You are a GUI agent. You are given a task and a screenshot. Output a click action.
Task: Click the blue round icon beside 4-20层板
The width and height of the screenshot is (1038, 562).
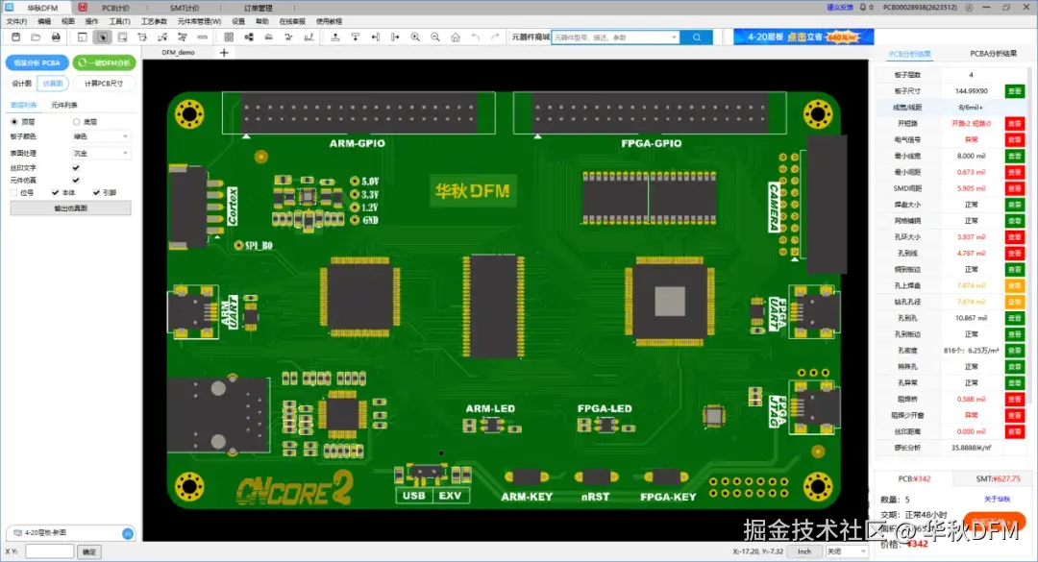pyautogui.click(x=128, y=533)
